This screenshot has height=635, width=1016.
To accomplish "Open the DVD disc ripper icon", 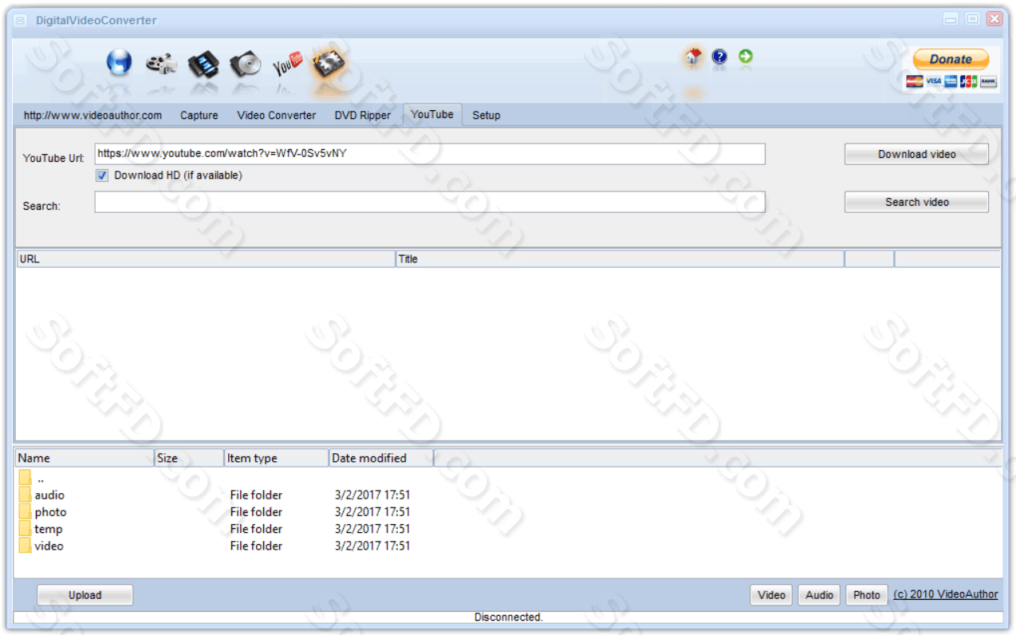I will coord(246,63).
